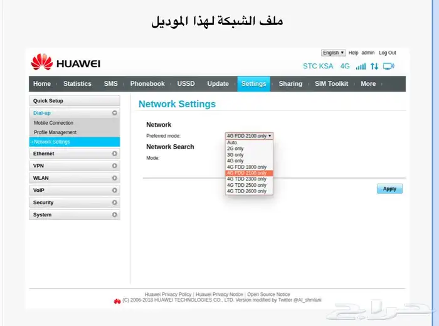Open the SIM Toolkit tab
Screen dimensions: 439x326
(x=332, y=83)
